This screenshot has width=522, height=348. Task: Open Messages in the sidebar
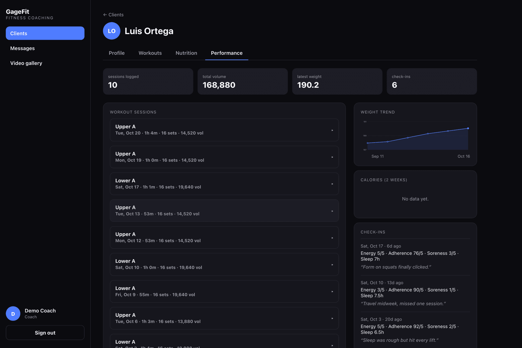click(45, 48)
